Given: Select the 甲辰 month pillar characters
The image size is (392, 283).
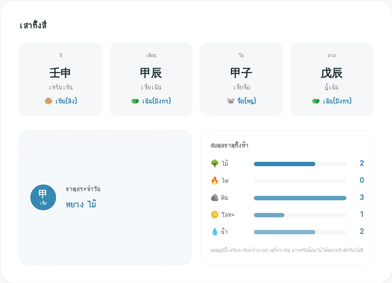Looking at the screenshot, I should point(151,73).
